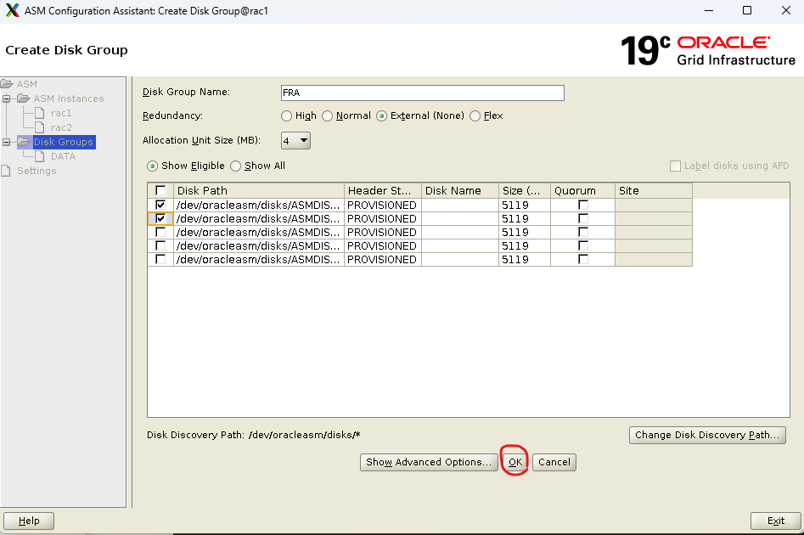Click the ASM Instances tree label
Image resolution: width=804 pixels, height=535 pixels.
69,98
